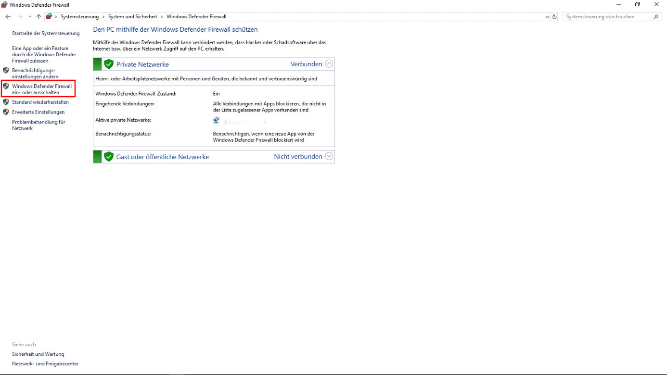Click green shield icon of öffentliche Netzwerke
The width and height of the screenshot is (667, 375).
pos(109,156)
